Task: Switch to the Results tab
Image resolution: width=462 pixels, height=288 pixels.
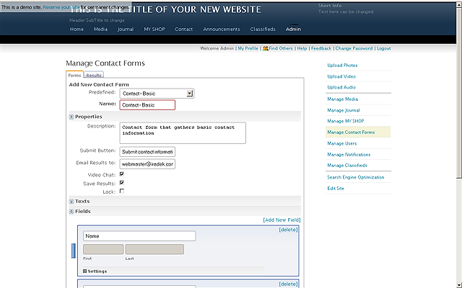Action: tap(94, 75)
